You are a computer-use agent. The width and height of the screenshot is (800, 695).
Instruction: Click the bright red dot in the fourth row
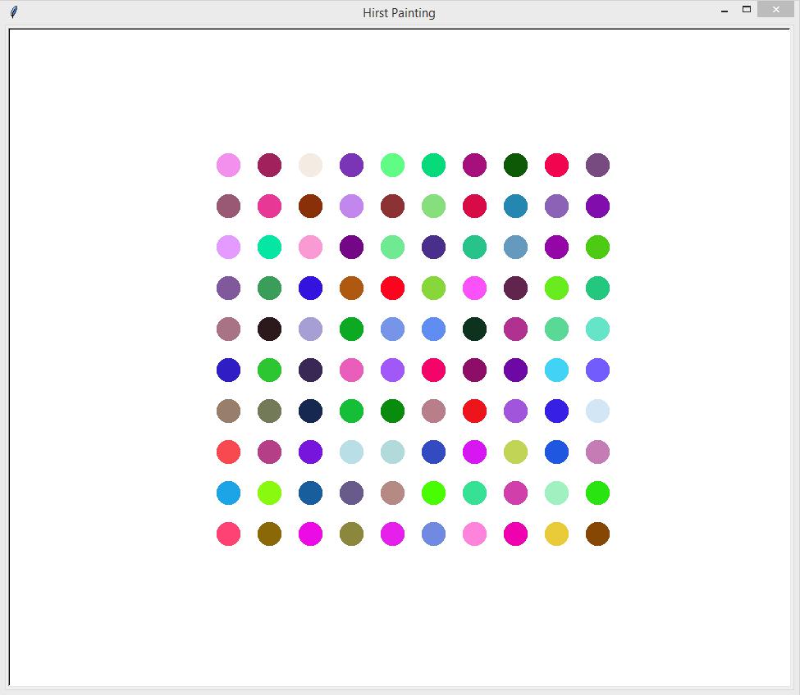coord(392,288)
